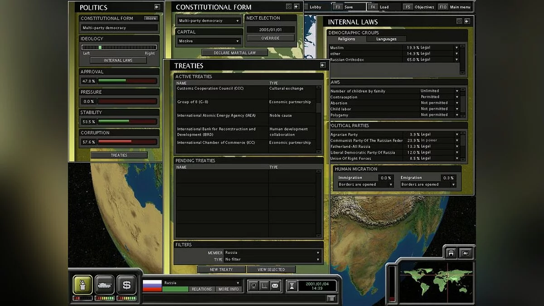Toggle the checkmark on Constitutional Form header
The height and width of the screenshot is (306, 544).
[289, 7]
